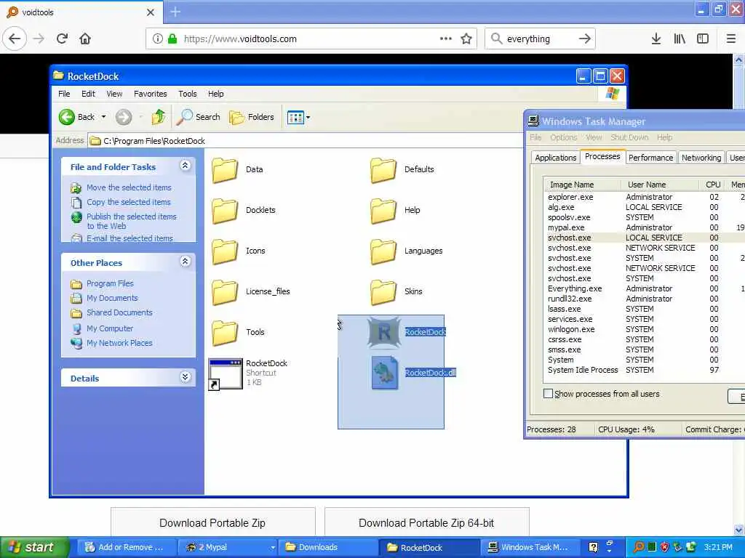Select the Tools folder icon
Viewport: 745px width, 558px height.
[x=225, y=333]
